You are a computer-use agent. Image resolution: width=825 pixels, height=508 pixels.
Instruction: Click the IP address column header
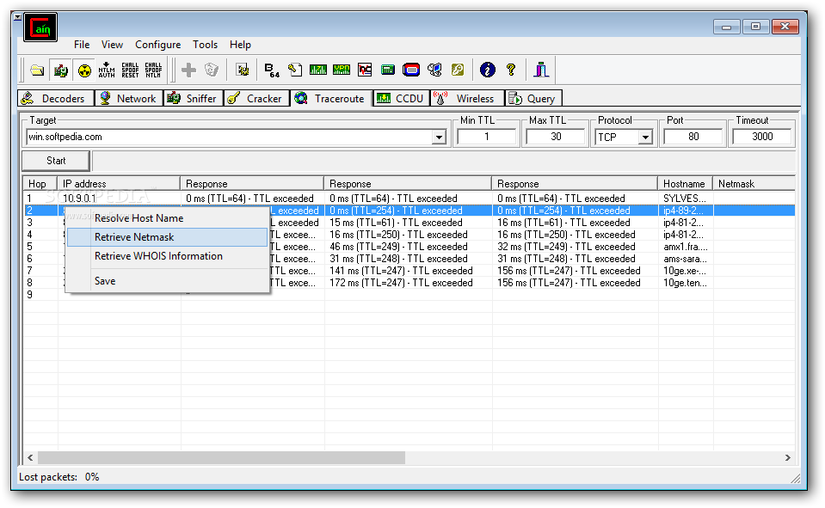click(119, 184)
